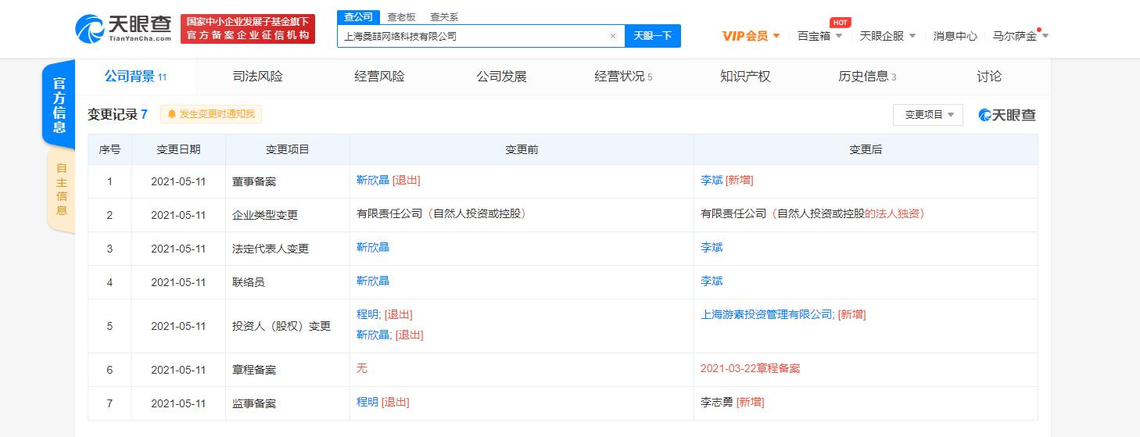Image resolution: width=1140 pixels, height=437 pixels.
Task: Select the 自主信息 side tab
Action: [61, 190]
